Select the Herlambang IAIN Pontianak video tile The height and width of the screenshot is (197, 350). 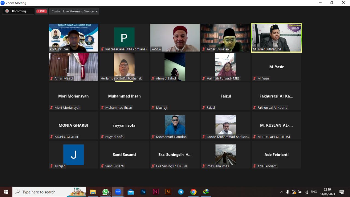(124, 67)
